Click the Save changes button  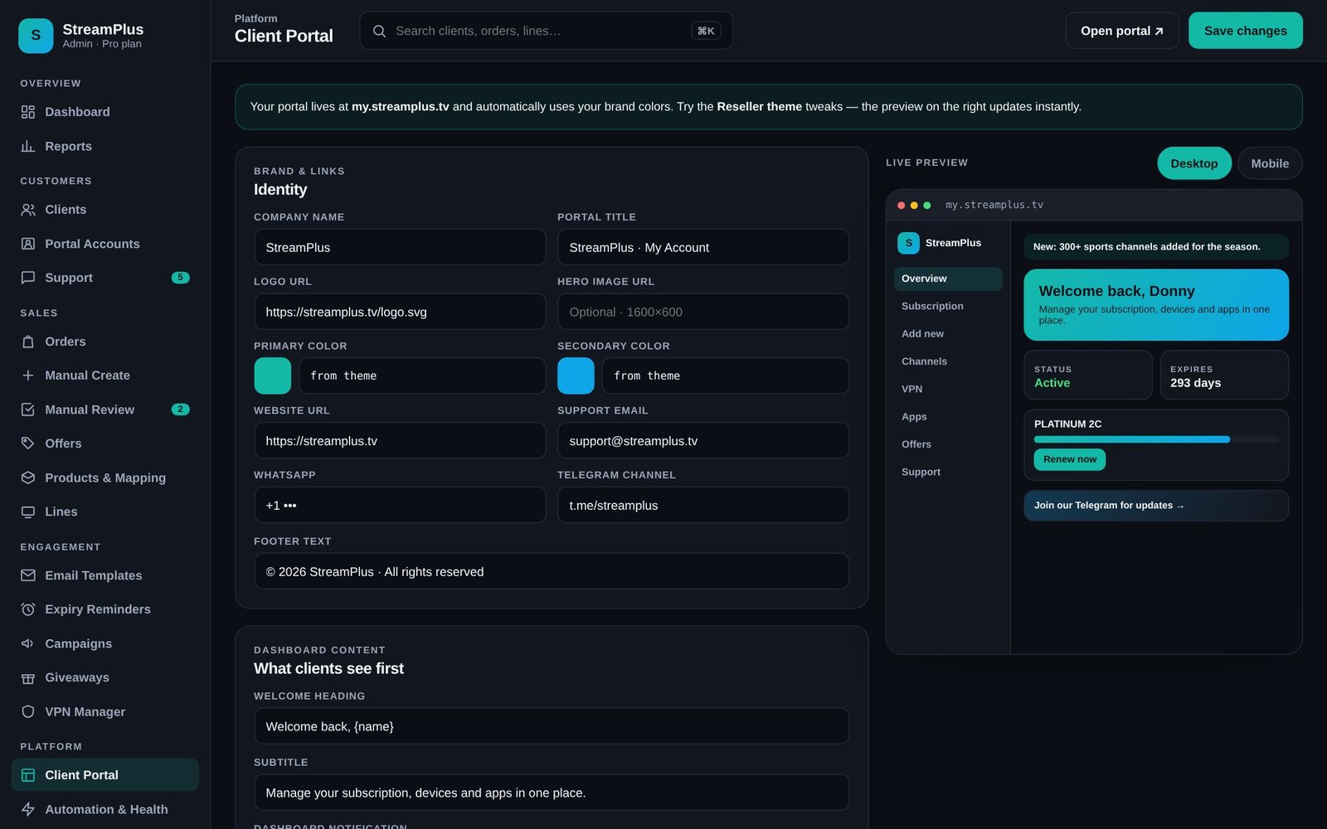[1246, 31]
